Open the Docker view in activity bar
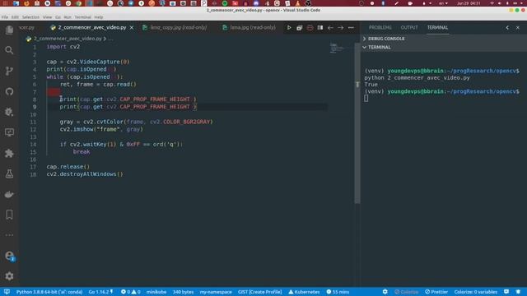This screenshot has width=527, height=296. pyautogui.click(x=9, y=194)
